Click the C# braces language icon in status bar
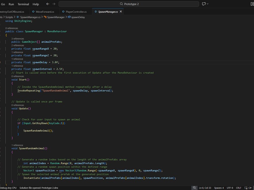254x190 pixels. pyautogui.click(x=245, y=188)
